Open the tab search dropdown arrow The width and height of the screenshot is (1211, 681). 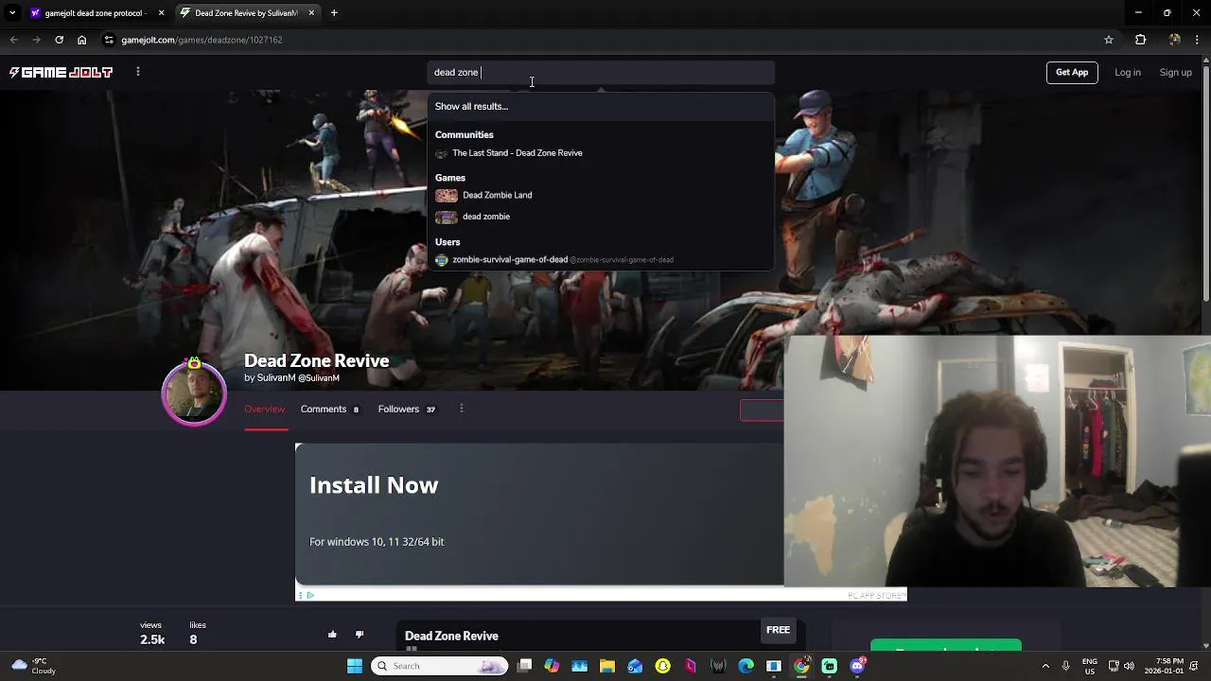click(x=12, y=13)
